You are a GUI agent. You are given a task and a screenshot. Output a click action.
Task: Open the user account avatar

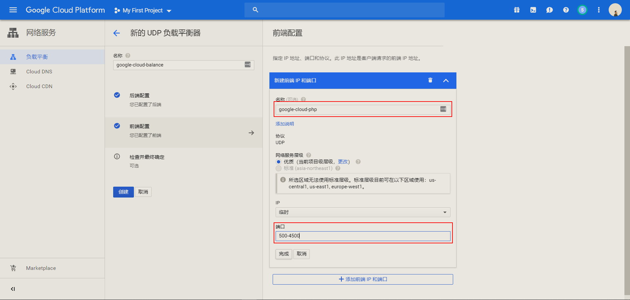(x=615, y=10)
